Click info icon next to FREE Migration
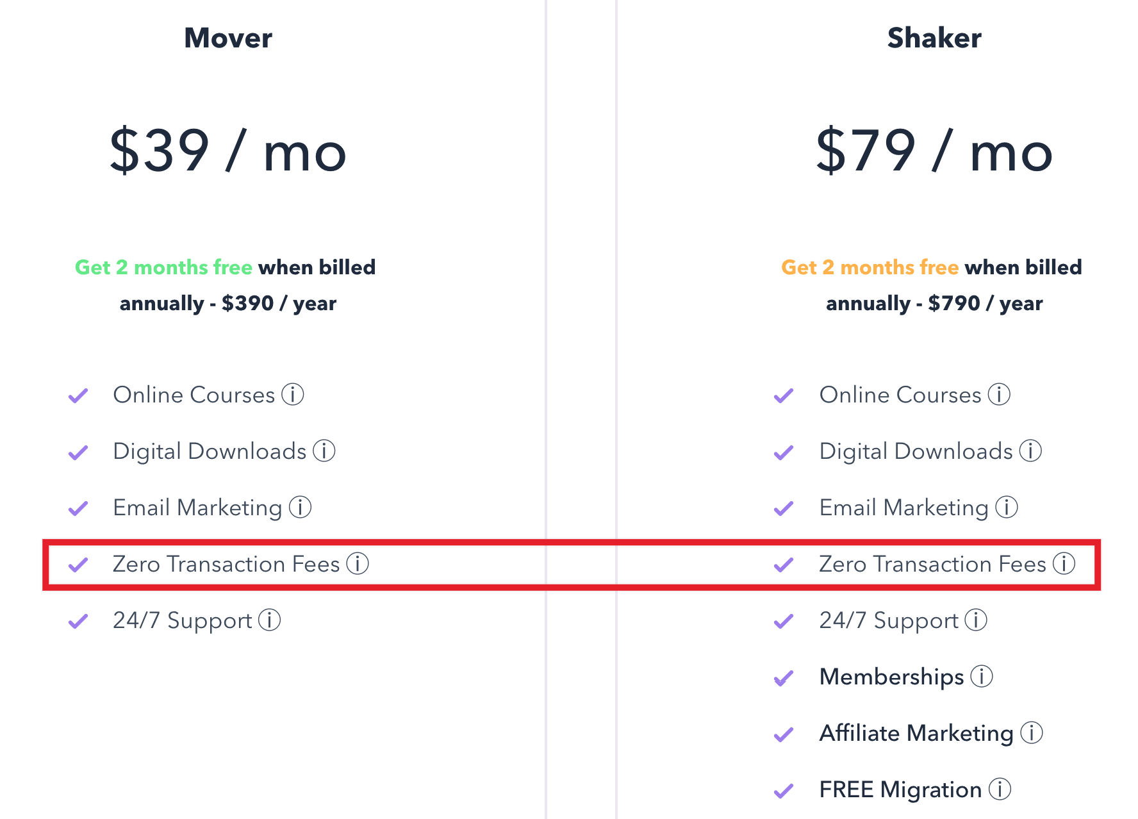The image size is (1138, 819). tap(1000, 789)
